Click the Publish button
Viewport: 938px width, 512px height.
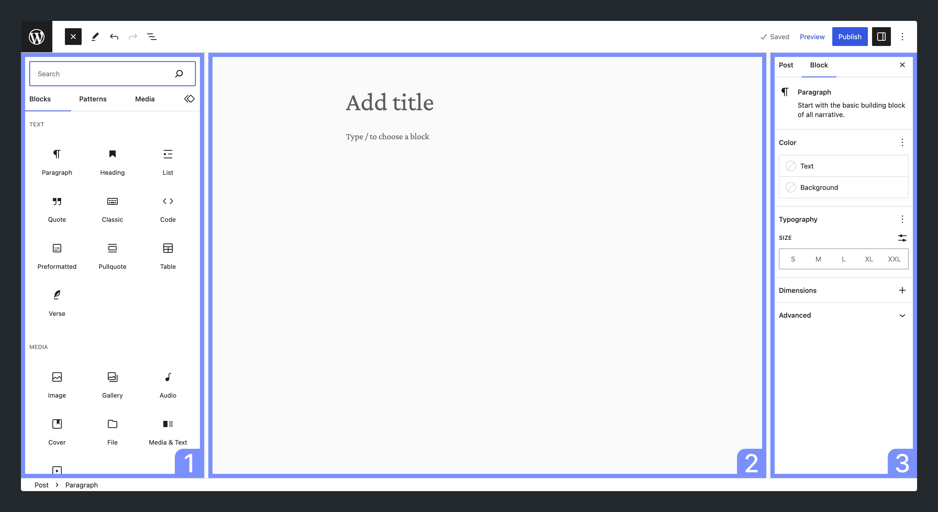click(850, 36)
